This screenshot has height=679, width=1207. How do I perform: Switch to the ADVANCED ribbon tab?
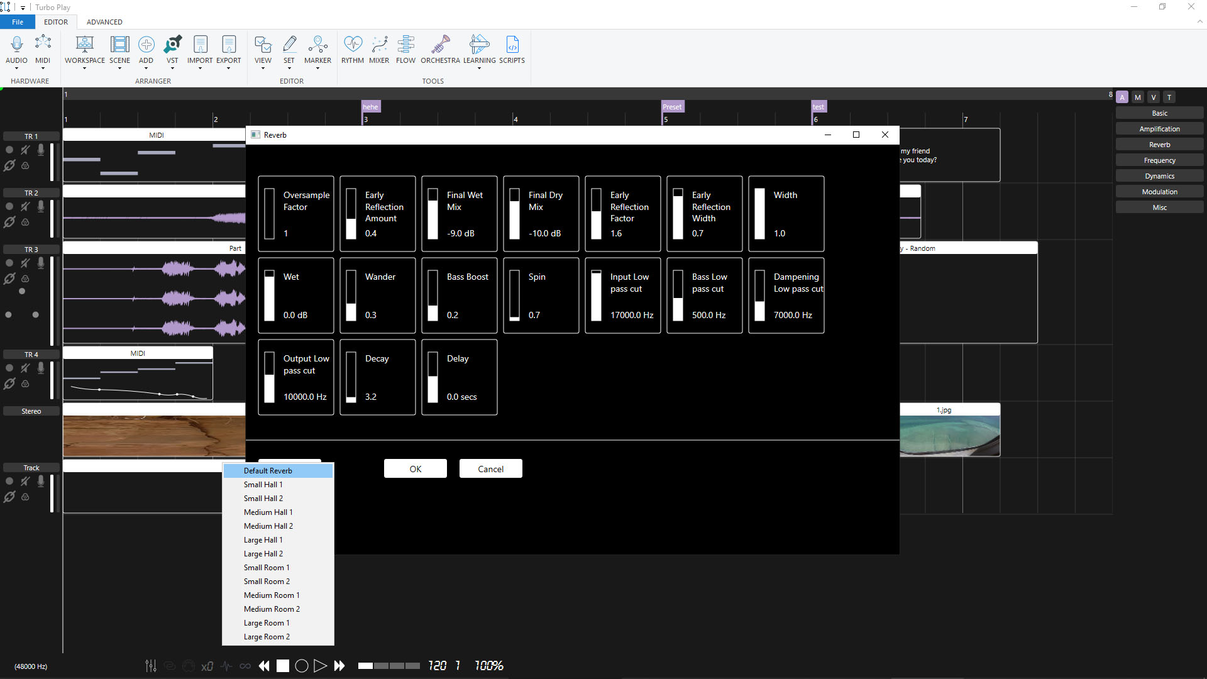[104, 22]
